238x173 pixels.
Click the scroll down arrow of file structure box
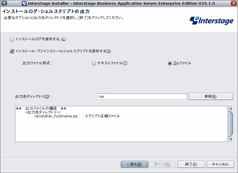[x=231, y=139]
